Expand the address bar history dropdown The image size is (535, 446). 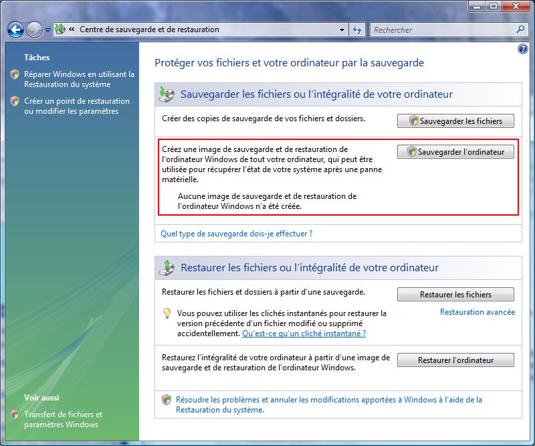pos(342,29)
